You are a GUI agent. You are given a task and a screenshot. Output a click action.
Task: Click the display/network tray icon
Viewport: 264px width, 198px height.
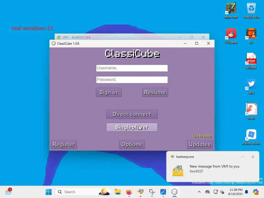tap(216, 192)
